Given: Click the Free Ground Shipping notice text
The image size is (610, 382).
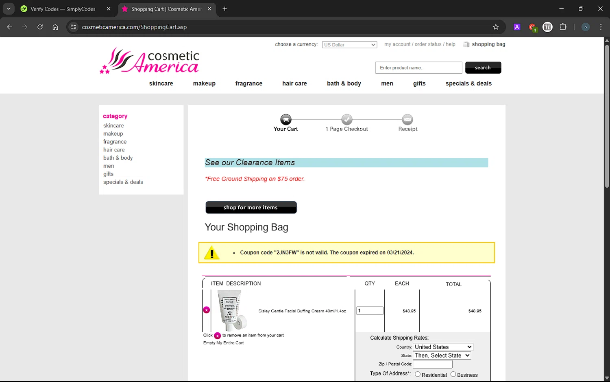Looking at the screenshot, I should click(x=255, y=179).
